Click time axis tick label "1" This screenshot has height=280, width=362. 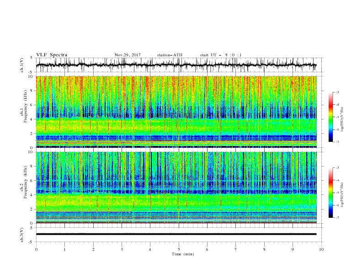[64, 249]
